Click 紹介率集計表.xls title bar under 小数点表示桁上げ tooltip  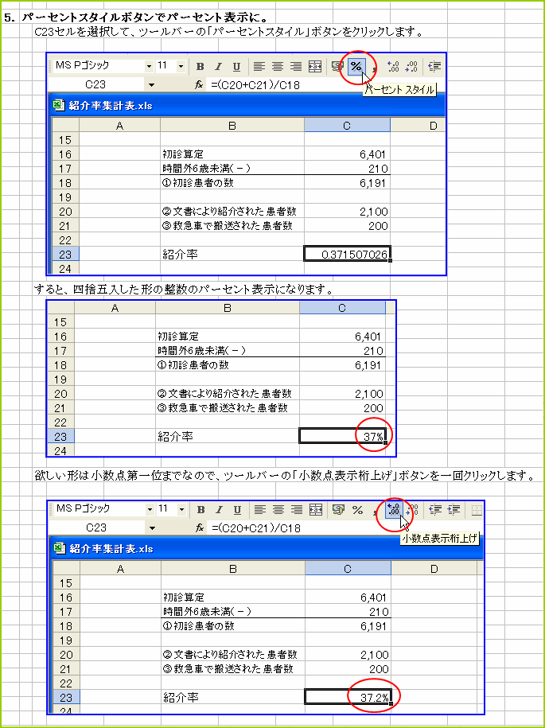point(266,549)
